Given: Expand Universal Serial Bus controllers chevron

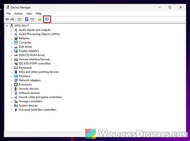Looking at the screenshot, I should pyautogui.click(x=11, y=110).
